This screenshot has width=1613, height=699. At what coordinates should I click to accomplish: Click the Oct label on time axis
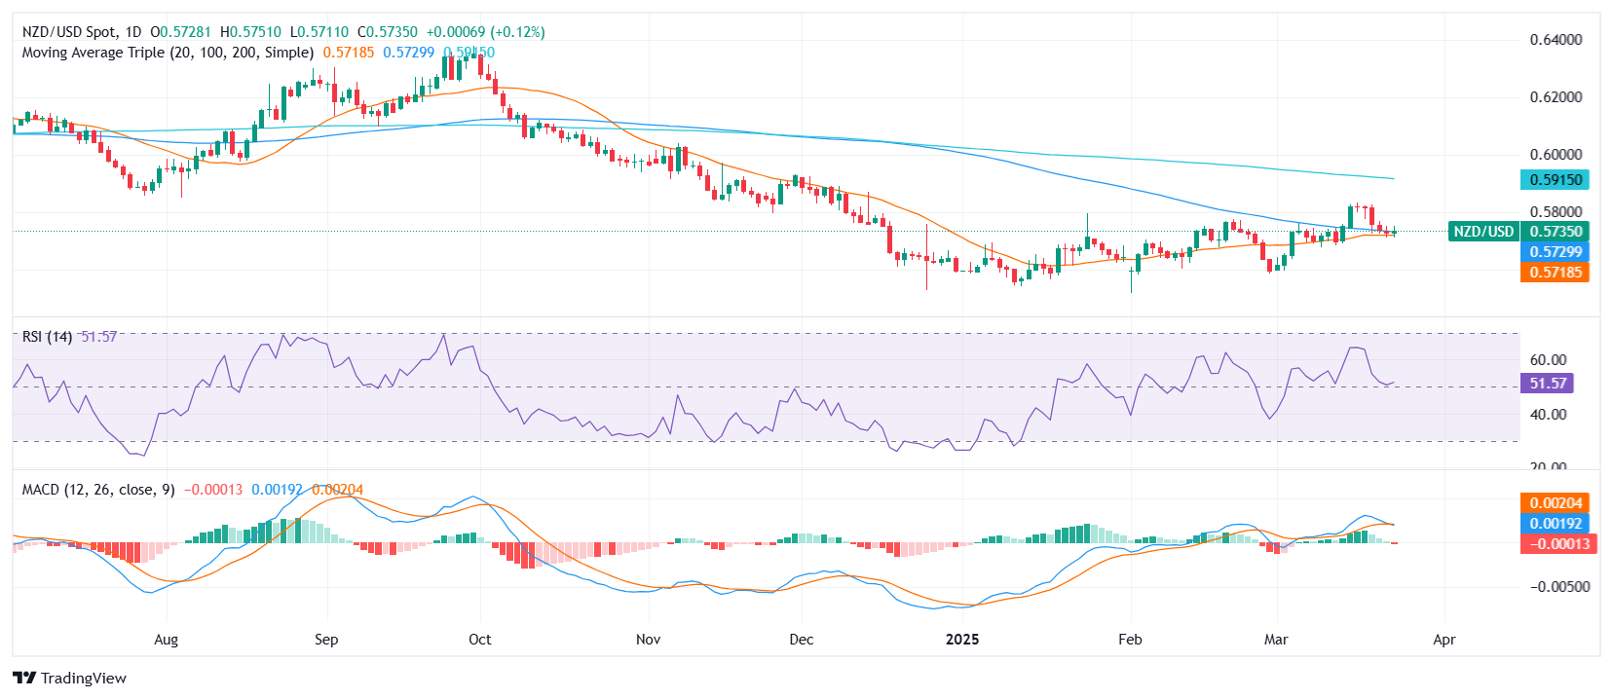479,640
